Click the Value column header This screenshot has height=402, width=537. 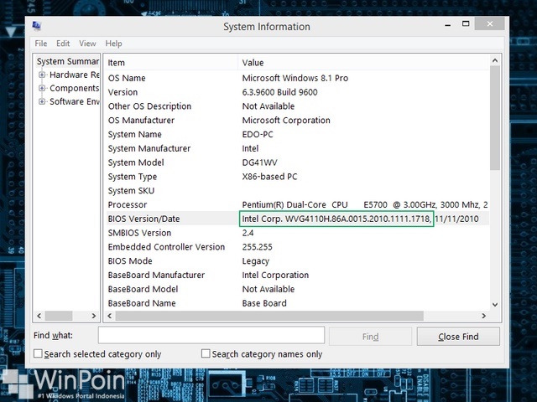tap(363, 63)
